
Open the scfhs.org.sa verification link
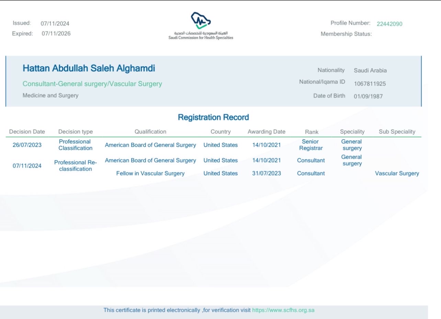point(283,310)
